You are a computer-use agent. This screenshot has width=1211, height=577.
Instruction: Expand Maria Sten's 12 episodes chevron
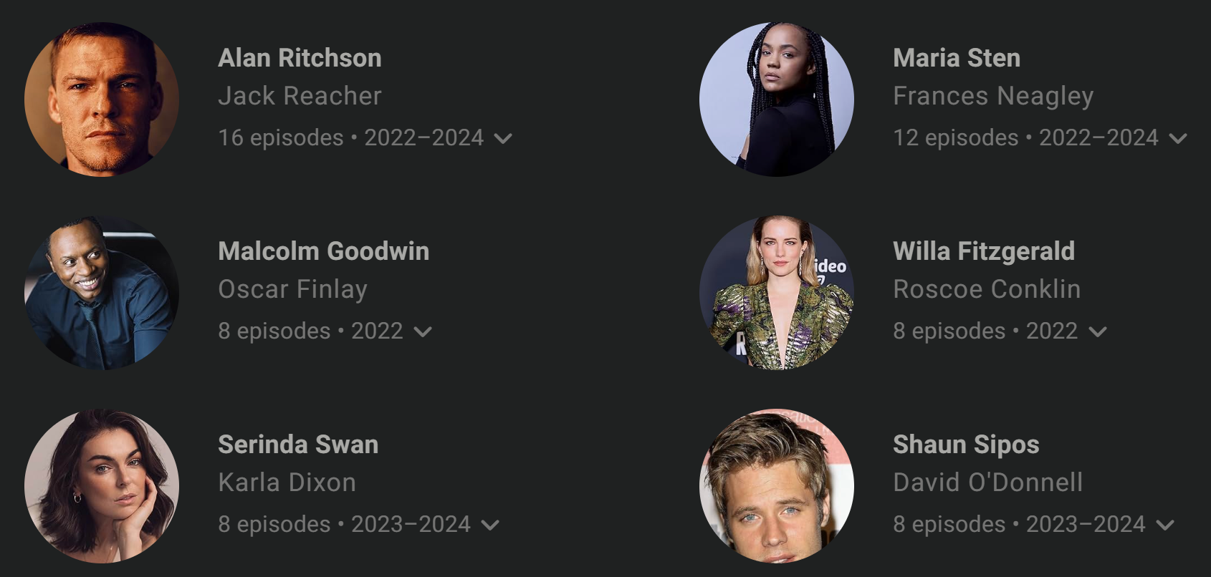pyautogui.click(x=1178, y=138)
